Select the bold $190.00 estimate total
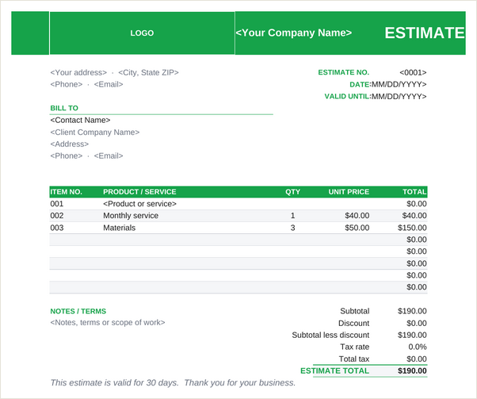Viewport: 477px width, 399px height. coord(412,371)
